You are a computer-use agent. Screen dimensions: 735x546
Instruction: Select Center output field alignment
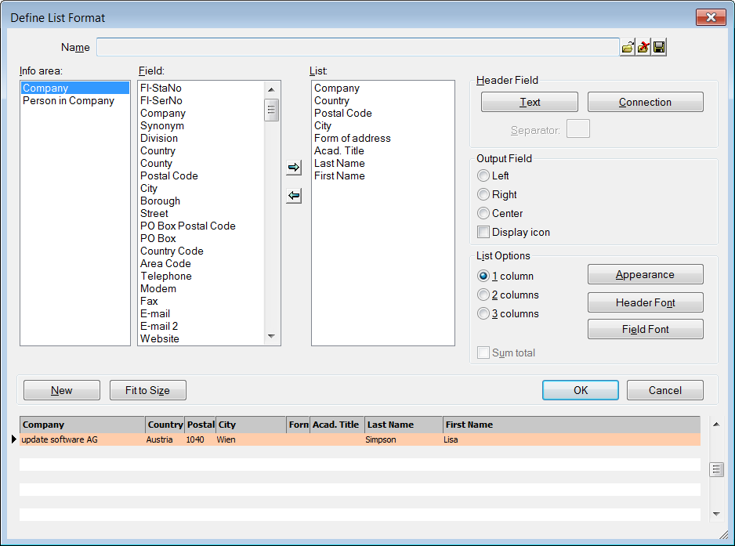[x=483, y=214]
